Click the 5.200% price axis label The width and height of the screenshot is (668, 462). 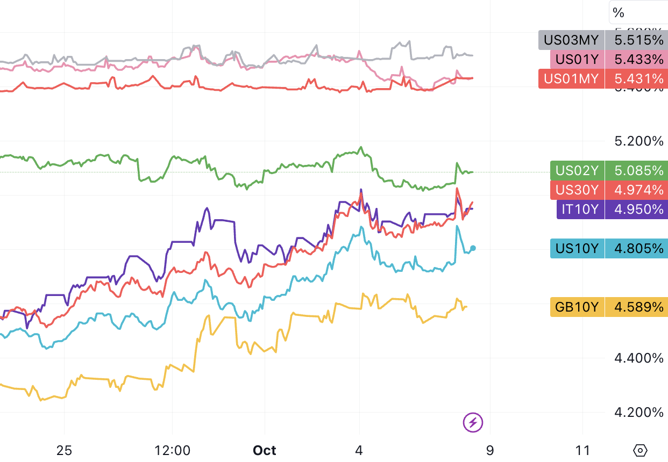[639, 141]
